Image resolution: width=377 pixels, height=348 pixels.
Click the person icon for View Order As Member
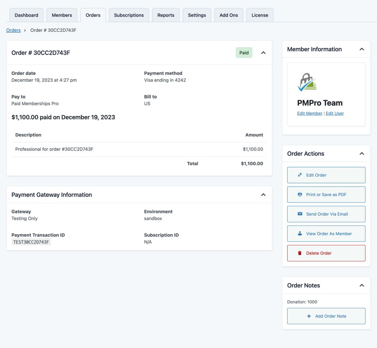click(300, 234)
